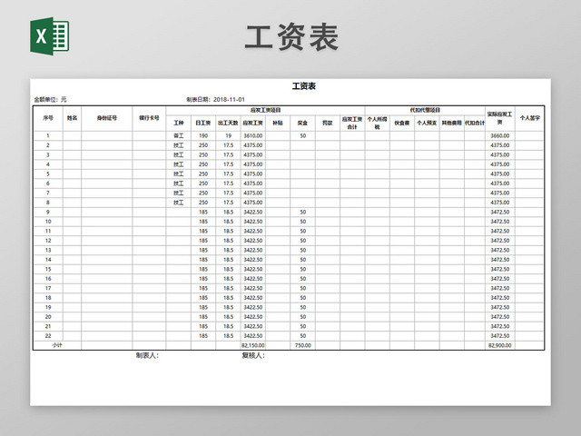Click the 奖金 column header
This screenshot has width=581, height=436.
click(x=302, y=123)
